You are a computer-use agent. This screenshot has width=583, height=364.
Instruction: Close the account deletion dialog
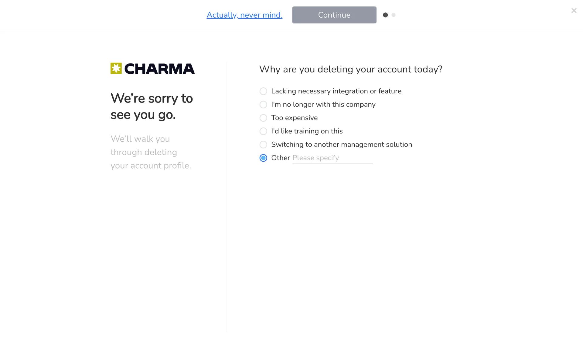[574, 11]
